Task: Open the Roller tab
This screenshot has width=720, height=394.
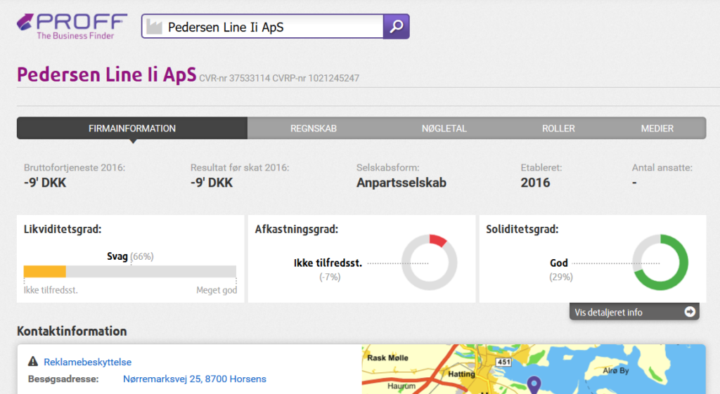Action: click(x=558, y=129)
